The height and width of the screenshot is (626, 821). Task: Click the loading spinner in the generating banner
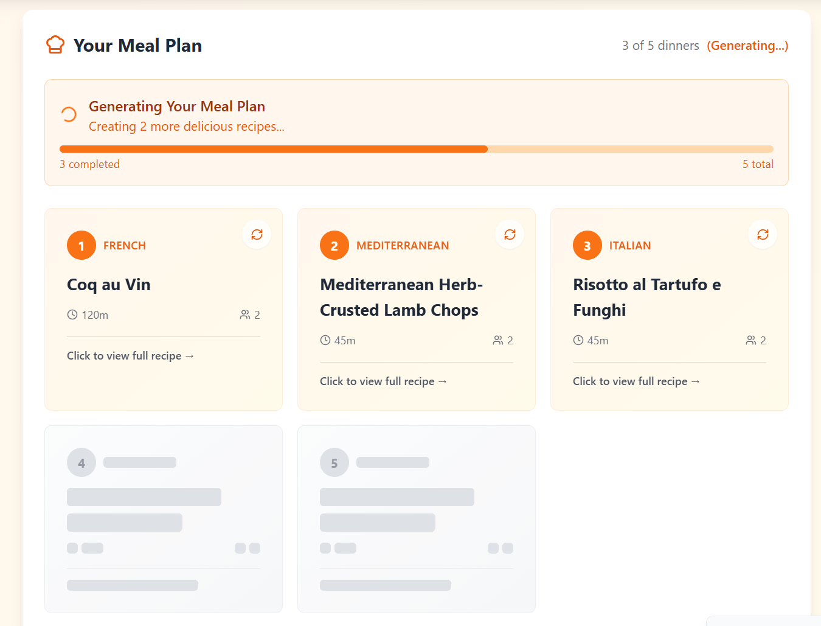point(69,114)
